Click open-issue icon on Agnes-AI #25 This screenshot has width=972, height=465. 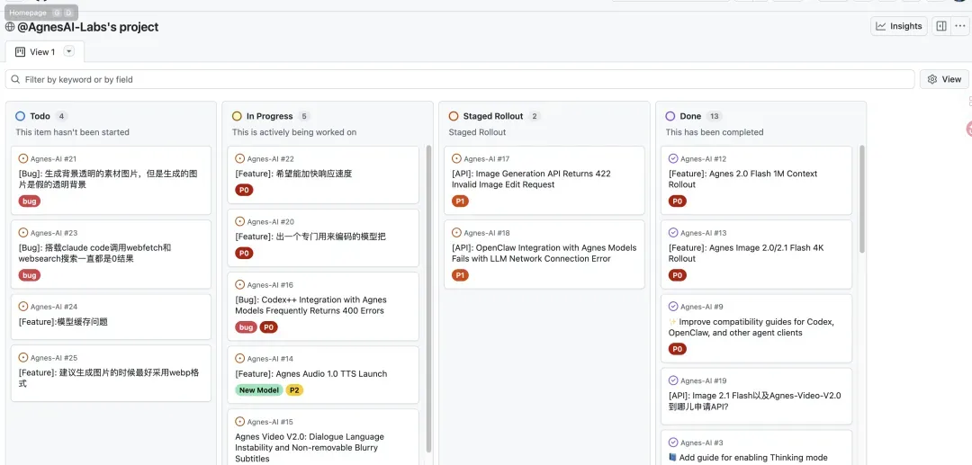[x=23, y=357]
